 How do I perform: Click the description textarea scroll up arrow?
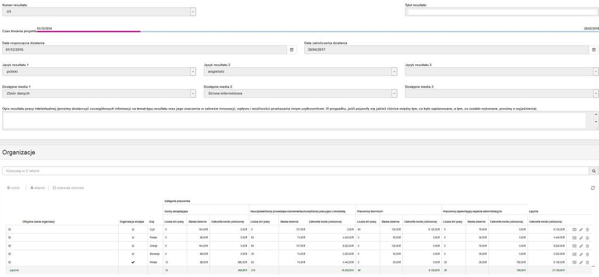(596, 114)
